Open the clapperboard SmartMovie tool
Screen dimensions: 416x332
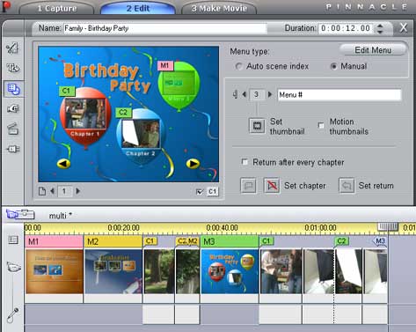click(x=13, y=129)
